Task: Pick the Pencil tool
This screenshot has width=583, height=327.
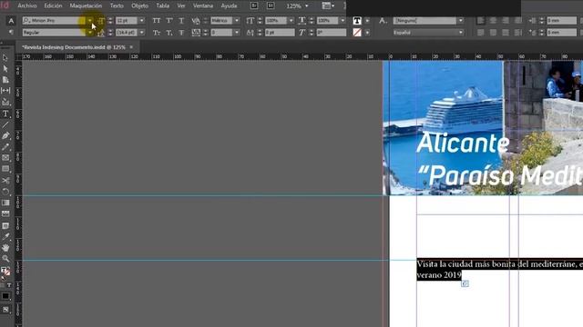Action: [5, 147]
